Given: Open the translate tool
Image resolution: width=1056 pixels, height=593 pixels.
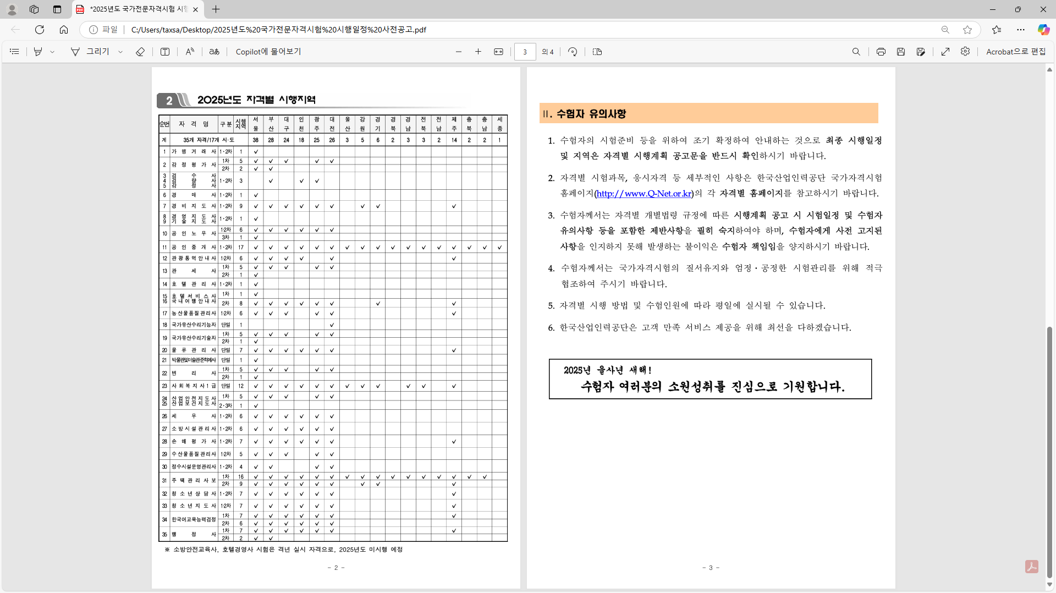Looking at the screenshot, I should [215, 52].
